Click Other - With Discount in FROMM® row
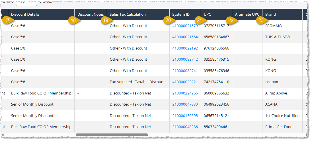 pos(138,26)
